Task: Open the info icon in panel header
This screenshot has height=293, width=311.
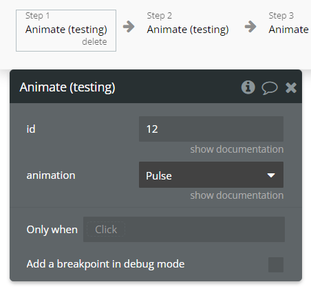Action: pyautogui.click(x=248, y=87)
